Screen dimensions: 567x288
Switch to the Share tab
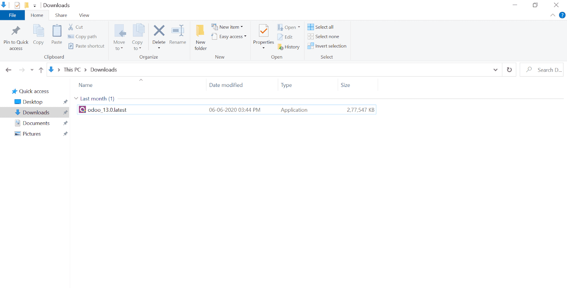(61, 15)
